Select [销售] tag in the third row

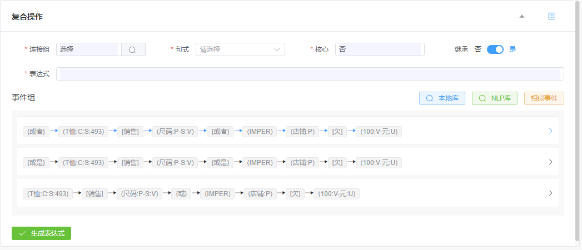[94, 194]
